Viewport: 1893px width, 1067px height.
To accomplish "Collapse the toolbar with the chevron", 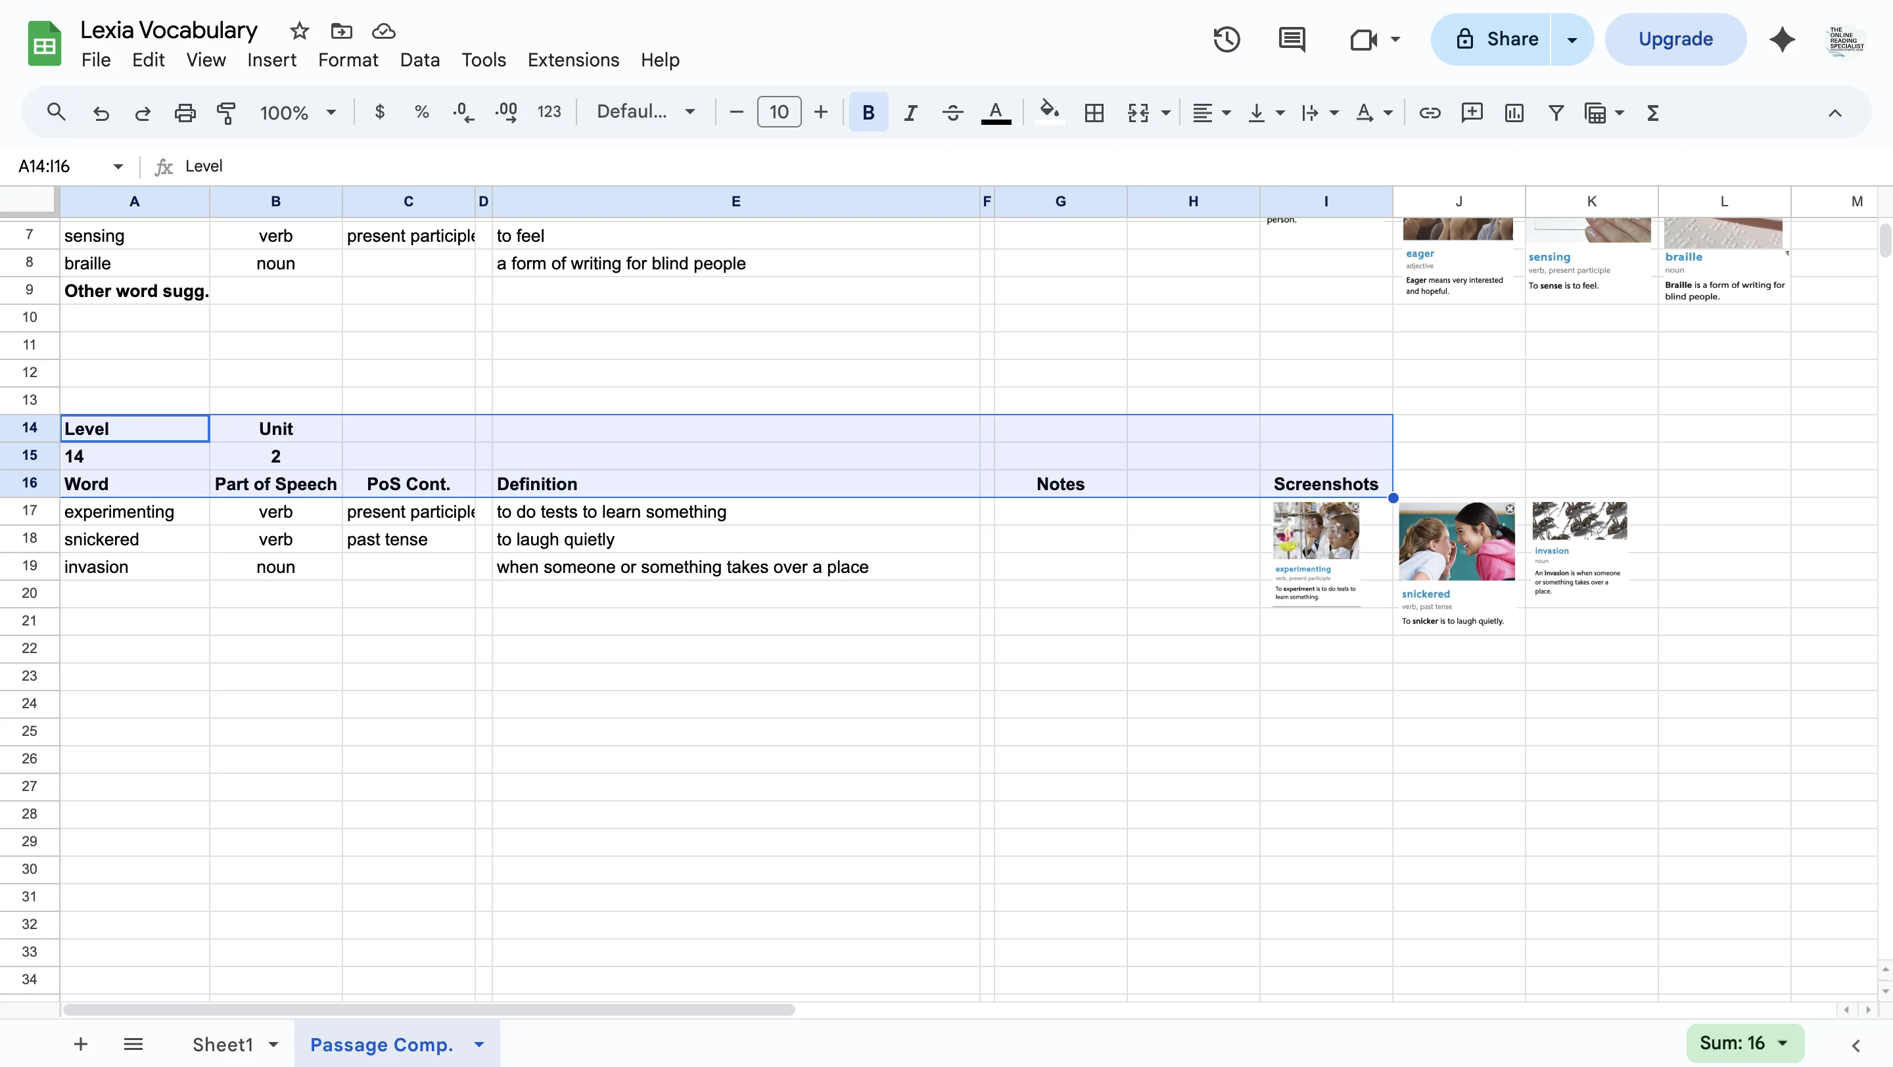I will 1835,112.
